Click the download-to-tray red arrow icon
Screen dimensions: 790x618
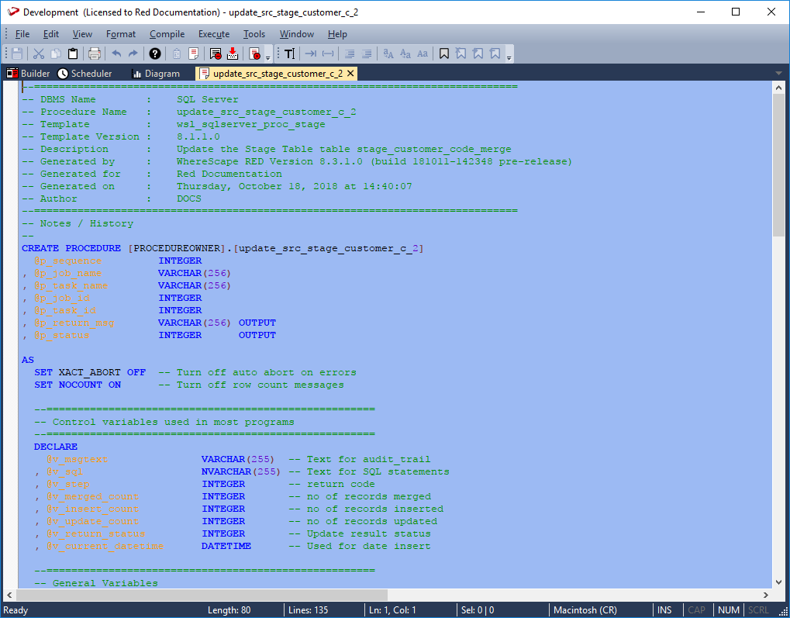[233, 54]
